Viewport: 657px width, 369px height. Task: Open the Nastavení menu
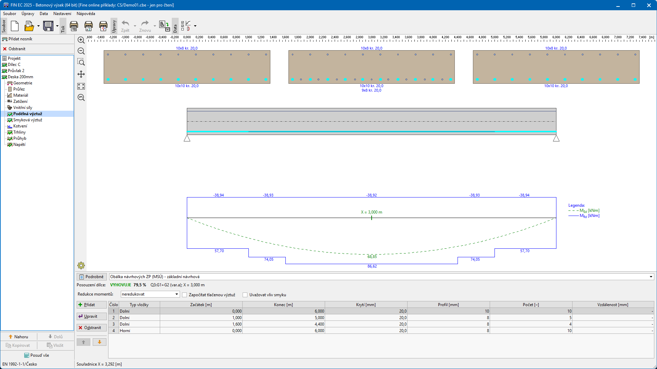click(62, 14)
